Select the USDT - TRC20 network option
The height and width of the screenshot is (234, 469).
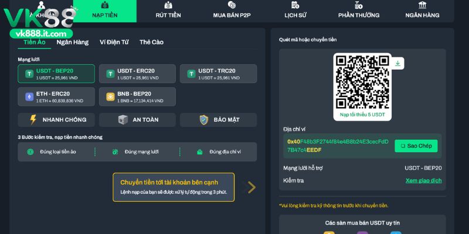[218, 74]
